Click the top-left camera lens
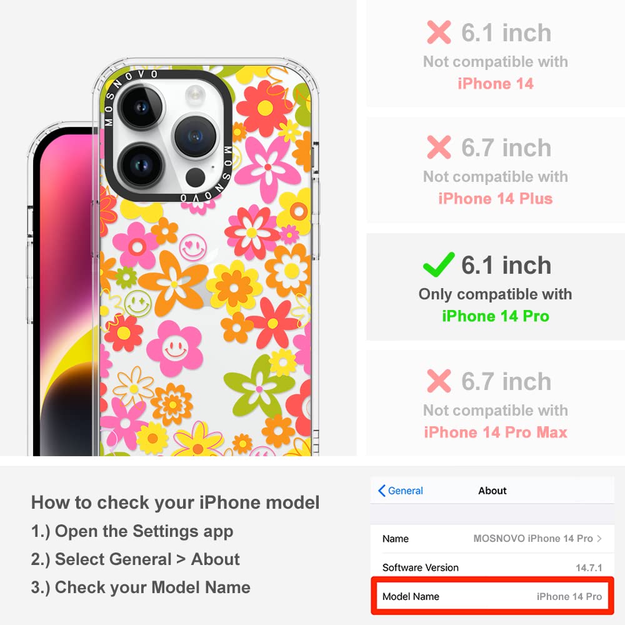625x625 pixels. point(141,106)
